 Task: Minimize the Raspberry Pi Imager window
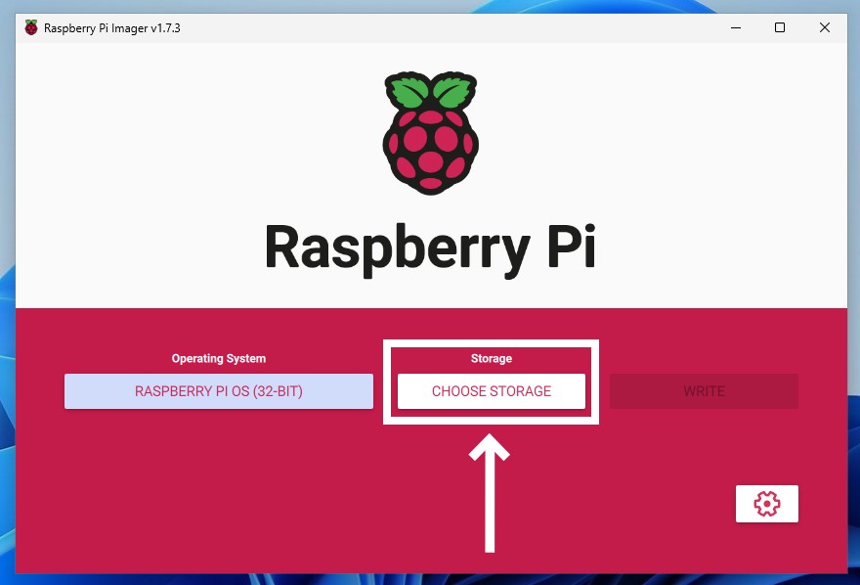[x=736, y=27]
